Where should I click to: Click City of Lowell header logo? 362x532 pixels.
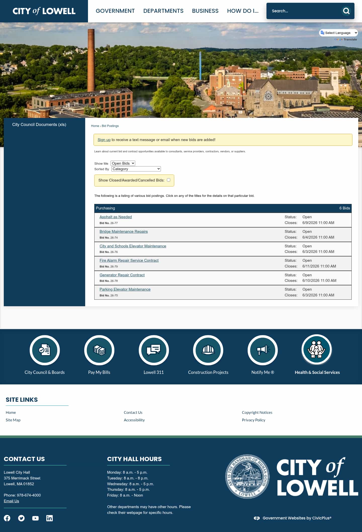point(44,11)
